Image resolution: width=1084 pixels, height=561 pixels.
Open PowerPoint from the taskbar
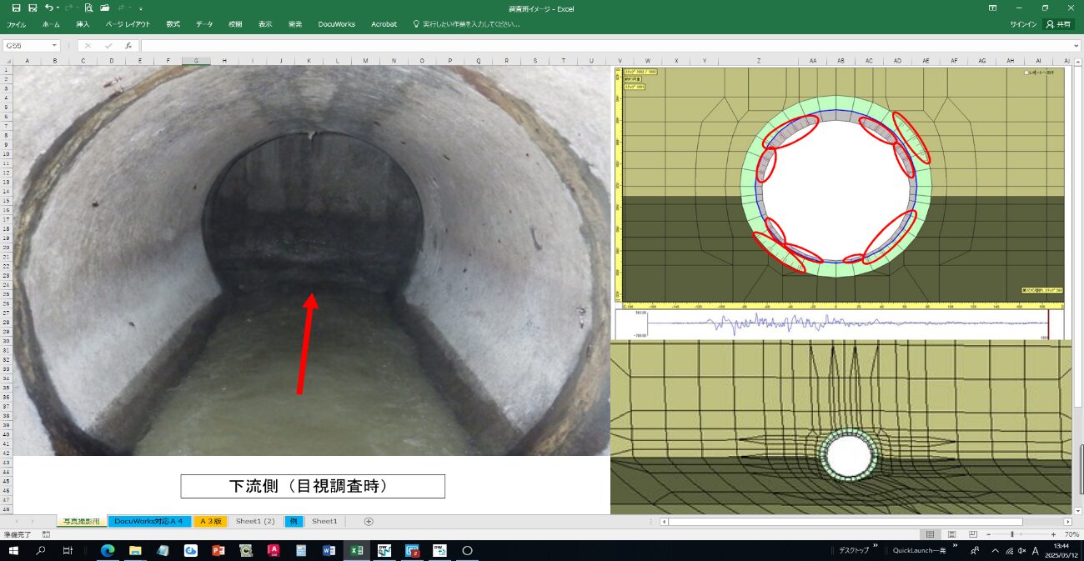click(218, 551)
